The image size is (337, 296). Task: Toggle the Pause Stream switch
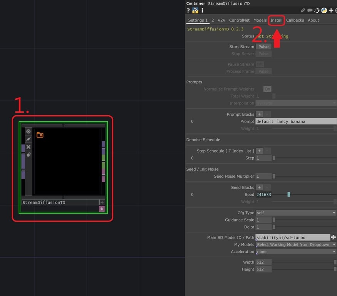click(260, 64)
